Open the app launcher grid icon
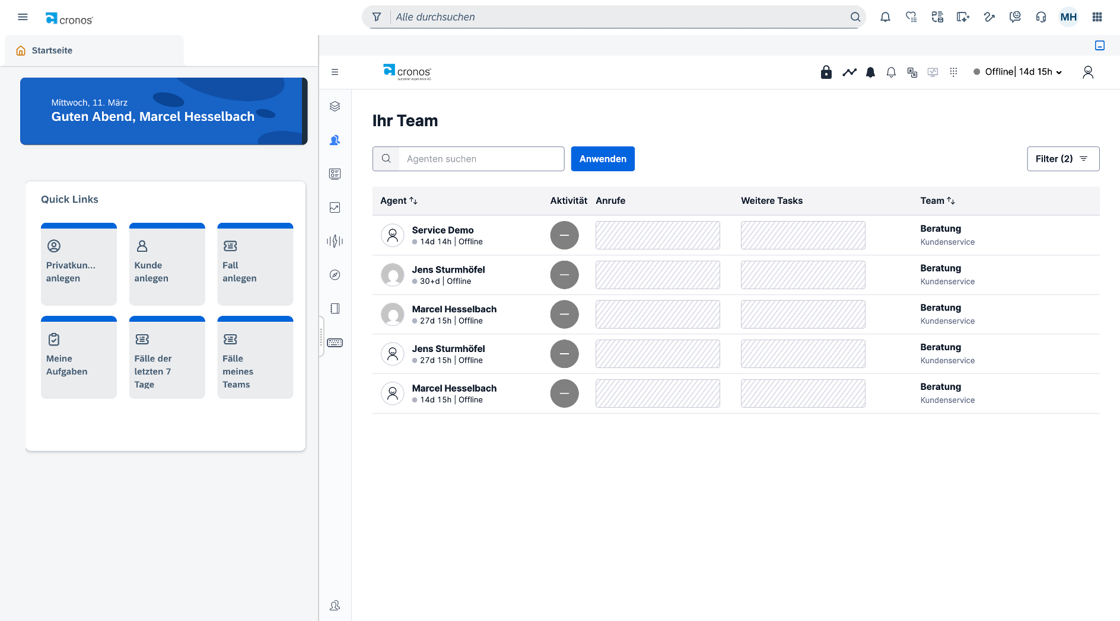 (1097, 17)
